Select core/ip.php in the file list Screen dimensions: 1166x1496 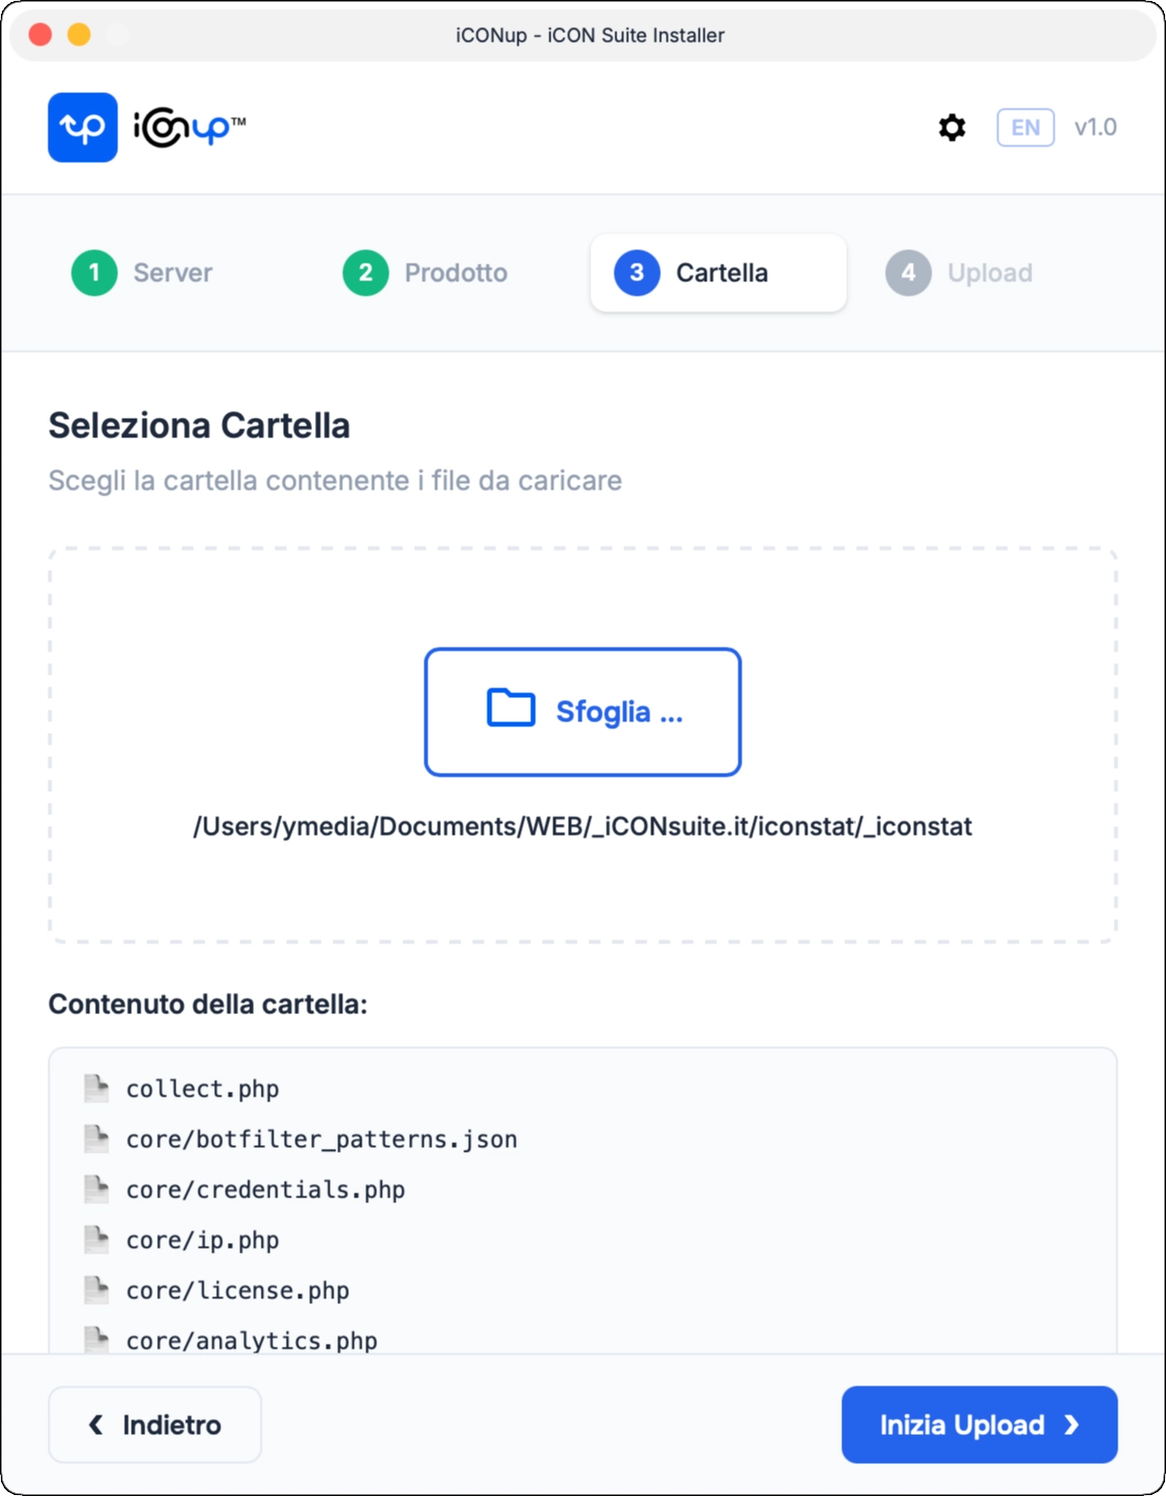click(x=203, y=1239)
